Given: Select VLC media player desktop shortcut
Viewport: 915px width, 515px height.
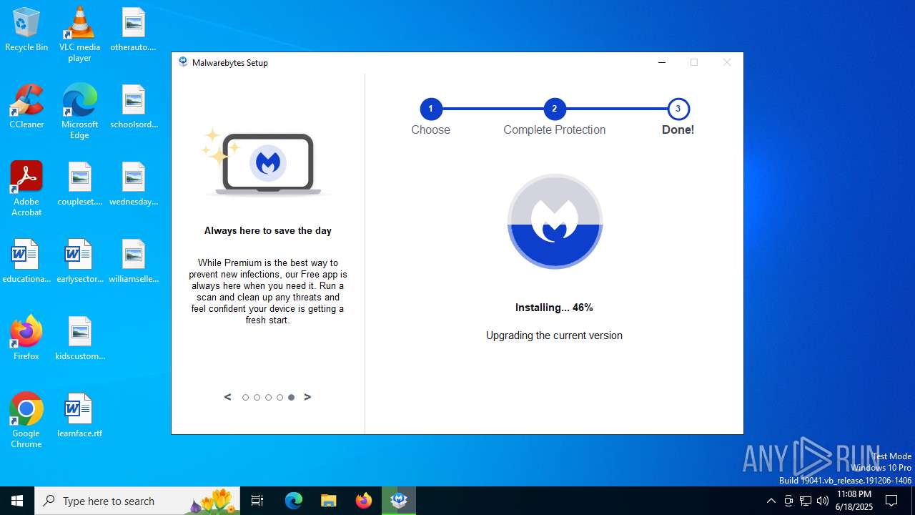Looking at the screenshot, I should 79,34.
